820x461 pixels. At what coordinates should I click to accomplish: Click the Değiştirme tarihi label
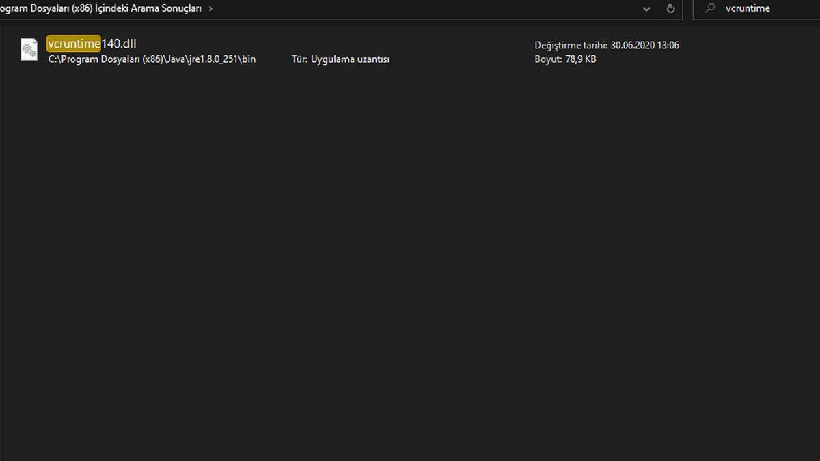[571, 46]
